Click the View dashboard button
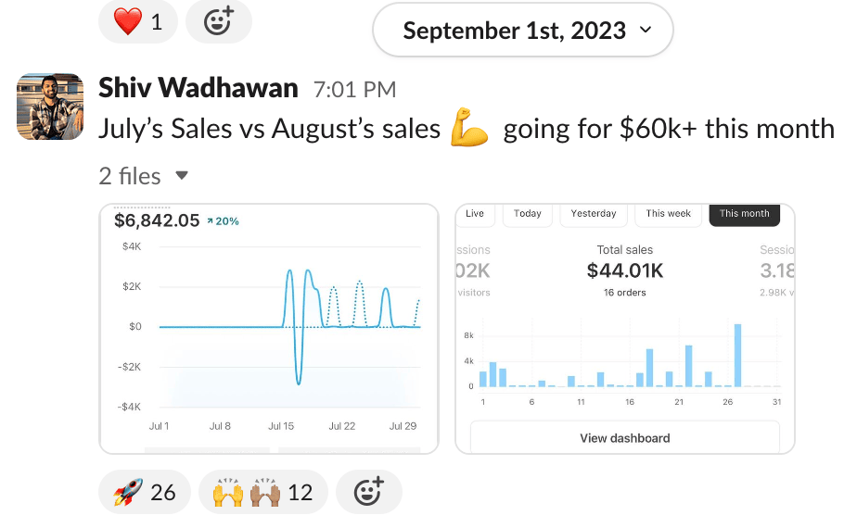857x528 pixels. [x=624, y=438]
